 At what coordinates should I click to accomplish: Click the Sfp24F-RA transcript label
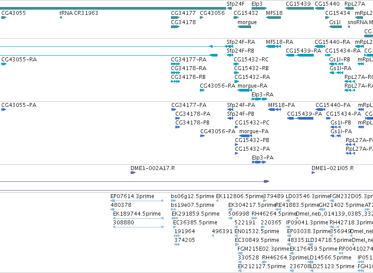[x=241, y=42]
